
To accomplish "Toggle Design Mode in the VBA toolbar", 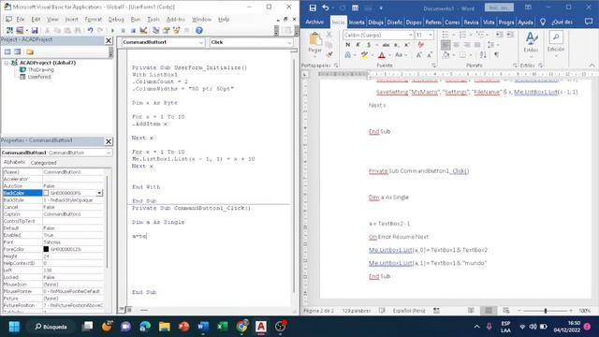I will pyautogui.click(x=143, y=30).
